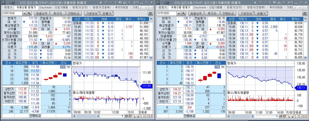Click 문의 button in right window title bar
Screen dimensions: 309x121
pos(290,3)
